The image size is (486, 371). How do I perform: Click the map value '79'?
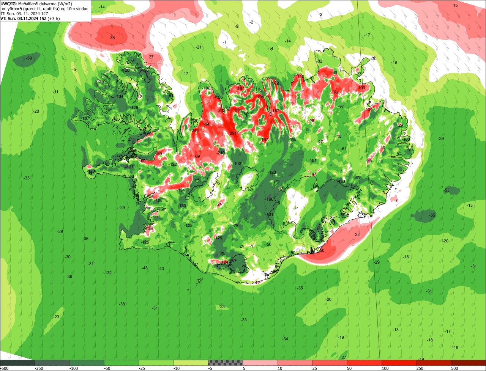(x=236, y=225)
